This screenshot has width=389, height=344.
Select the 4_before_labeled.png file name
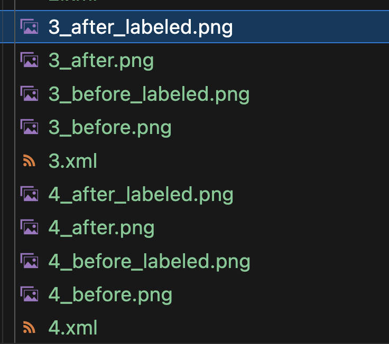coord(150,261)
